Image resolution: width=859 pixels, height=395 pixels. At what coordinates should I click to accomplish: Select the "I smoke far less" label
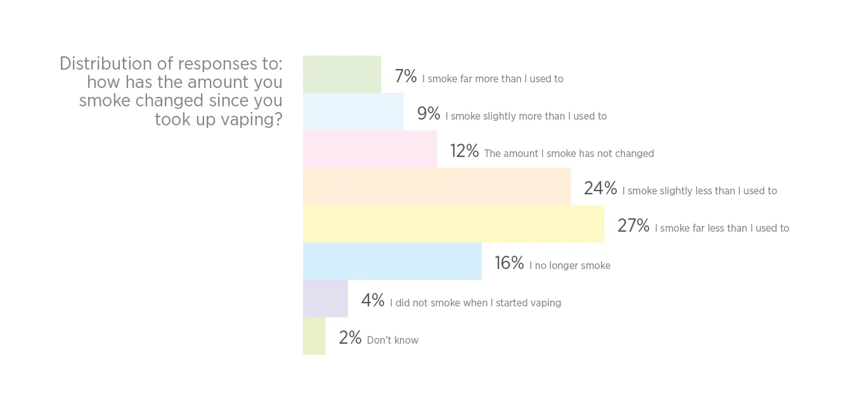tap(721, 229)
